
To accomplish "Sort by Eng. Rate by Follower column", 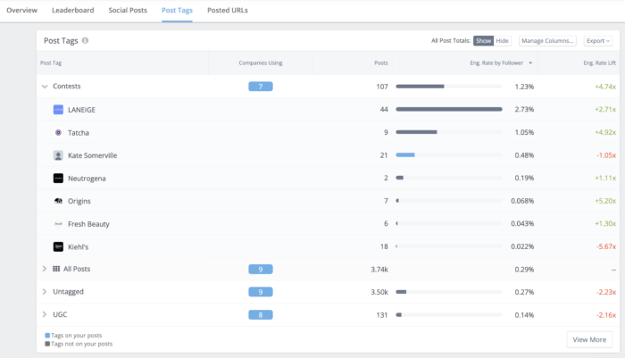I will [x=496, y=63].
